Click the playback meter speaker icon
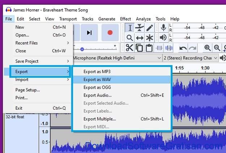 coord(163,38)
